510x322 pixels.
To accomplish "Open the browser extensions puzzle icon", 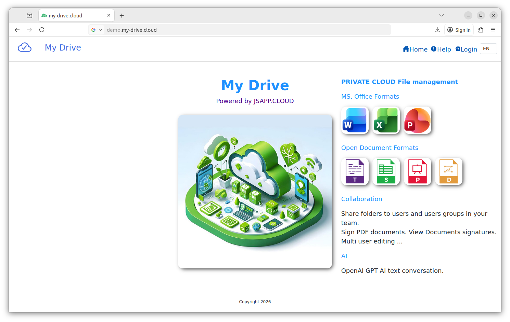I will pyautogui.click(x=481, y=30).
